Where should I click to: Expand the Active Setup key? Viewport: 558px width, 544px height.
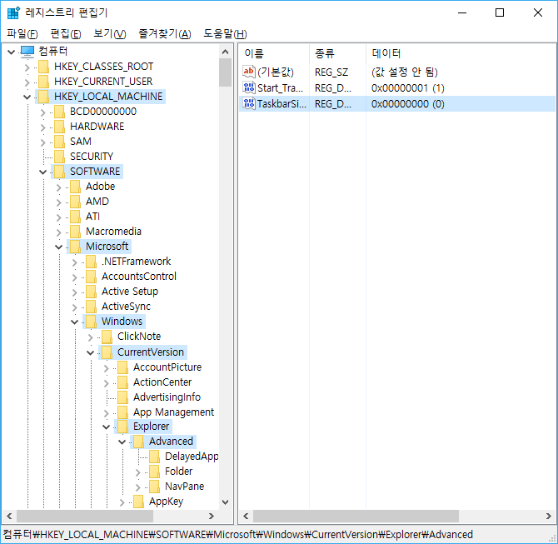point(74,292)
